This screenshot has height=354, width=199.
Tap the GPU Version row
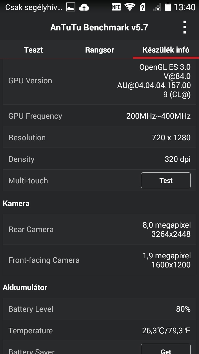point(99,81)
